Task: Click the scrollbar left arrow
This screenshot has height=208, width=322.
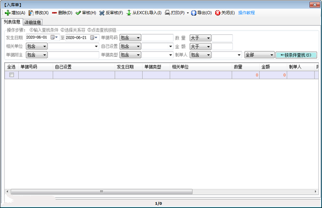Action: [8, 191]
